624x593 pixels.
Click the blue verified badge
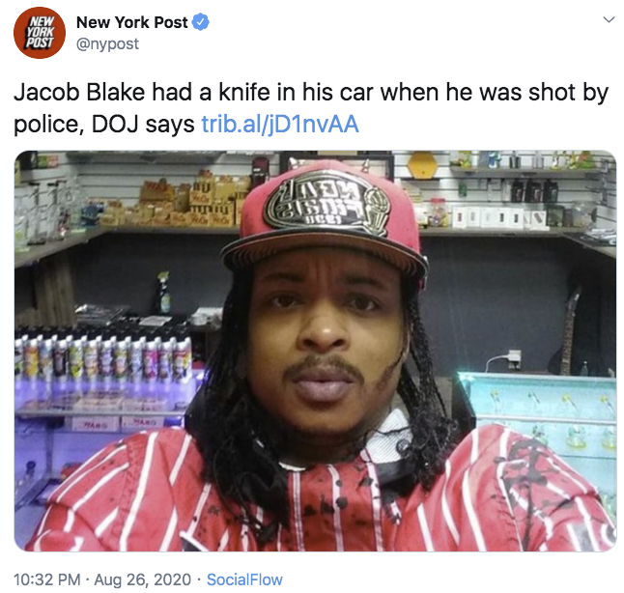(x=201, y=22)
